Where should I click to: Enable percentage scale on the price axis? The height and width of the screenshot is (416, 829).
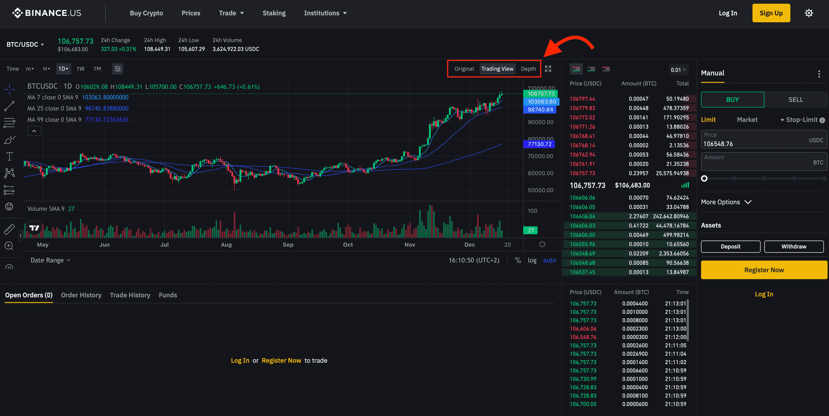pos(518,260)
